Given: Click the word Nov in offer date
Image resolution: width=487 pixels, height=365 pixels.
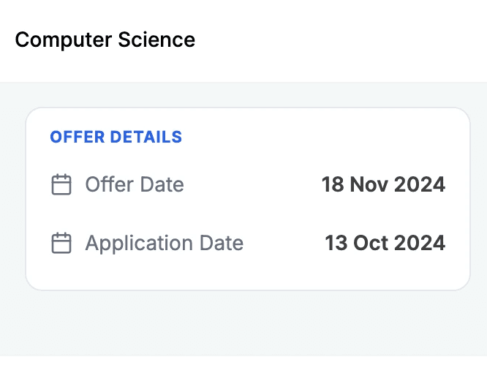Looking at the screenshot, I should click(370, 184).
